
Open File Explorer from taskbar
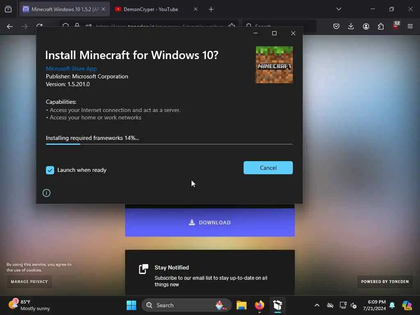(241, 305)
